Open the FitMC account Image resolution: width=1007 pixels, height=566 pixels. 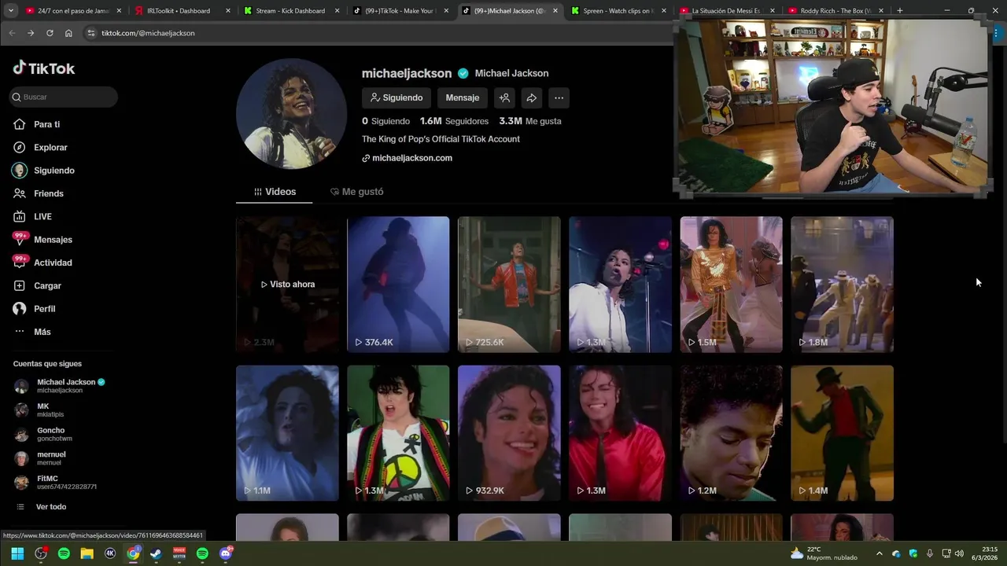(x=55, y=483)
